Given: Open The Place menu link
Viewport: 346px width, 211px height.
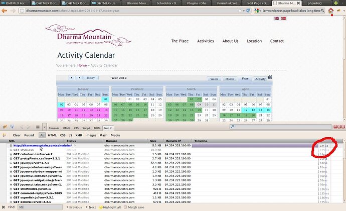Looking at the screenshot, I should coord(180,41).
